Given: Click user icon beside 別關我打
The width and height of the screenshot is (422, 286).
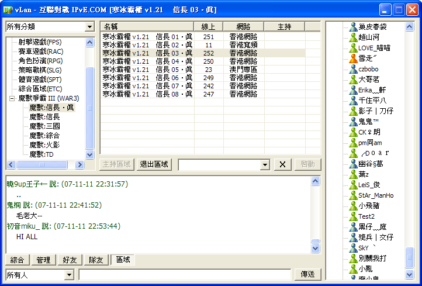Looking at the screenshot, I should (x=353, y=259).
